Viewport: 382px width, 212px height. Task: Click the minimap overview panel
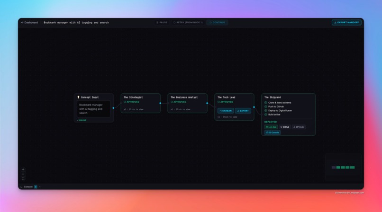tap(343, 168)
